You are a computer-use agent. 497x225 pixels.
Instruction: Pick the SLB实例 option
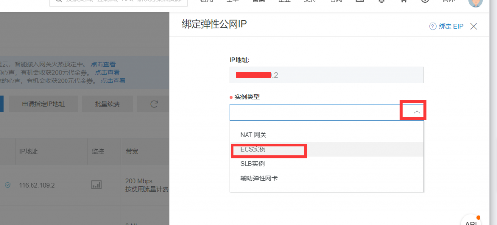tap(252, 164)
